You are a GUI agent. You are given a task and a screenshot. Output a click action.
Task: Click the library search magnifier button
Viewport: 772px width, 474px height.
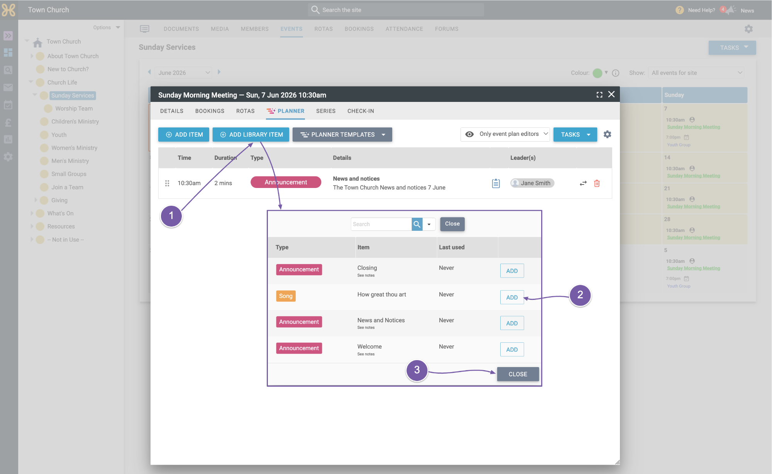click(417, 224)
